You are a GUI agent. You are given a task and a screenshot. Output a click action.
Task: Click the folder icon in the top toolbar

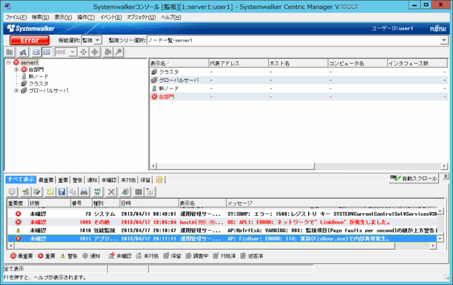[9, 52]
